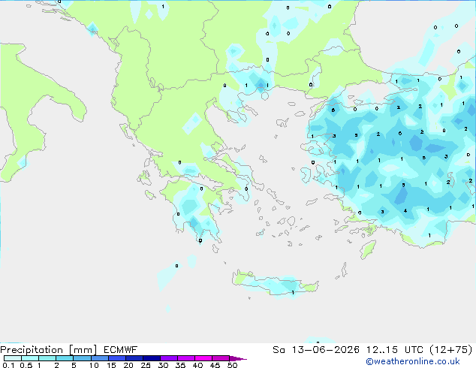The width and height of the screenshot is (476, 368).
Task: Select the 10–15 mm legend color swatch
Action: click(x=100, y=358)
